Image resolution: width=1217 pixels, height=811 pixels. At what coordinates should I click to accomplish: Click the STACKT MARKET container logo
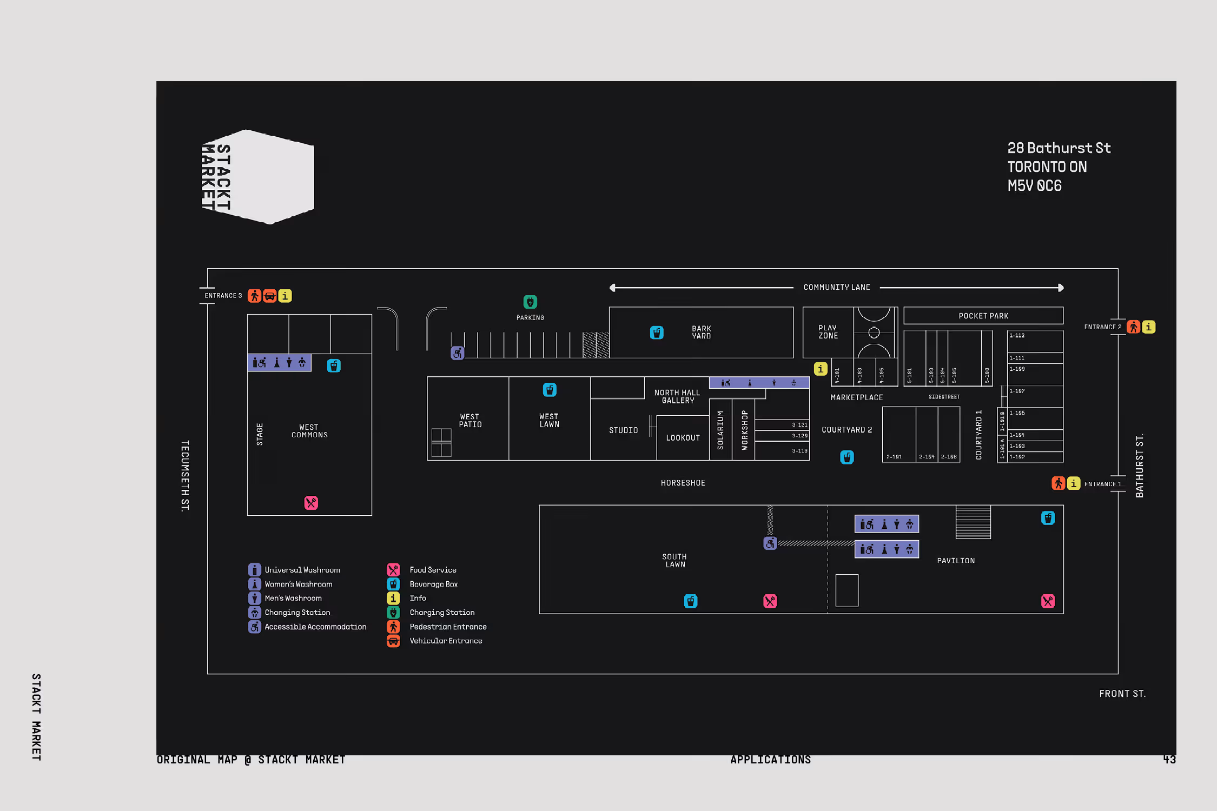(258, 177)
